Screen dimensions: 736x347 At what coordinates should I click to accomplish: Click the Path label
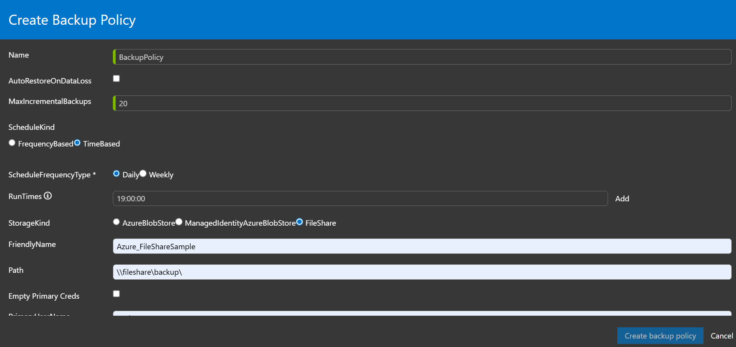16,270
